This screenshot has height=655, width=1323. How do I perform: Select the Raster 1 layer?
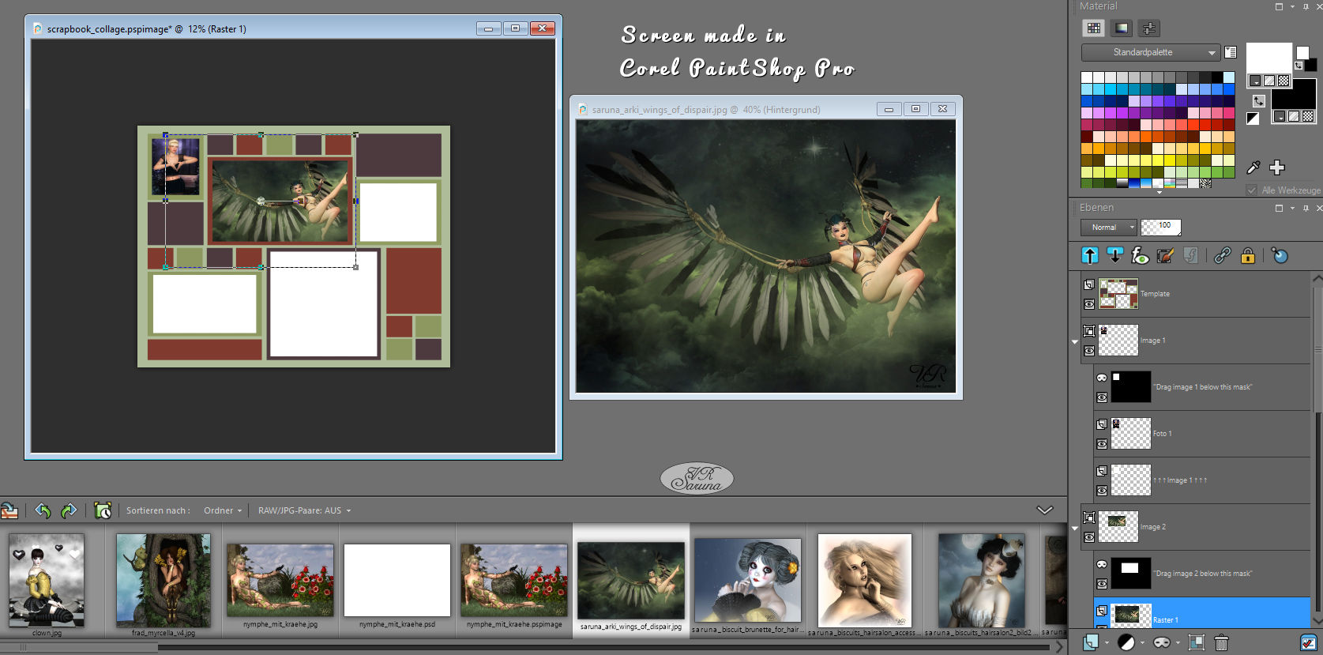coord(1202,613)
